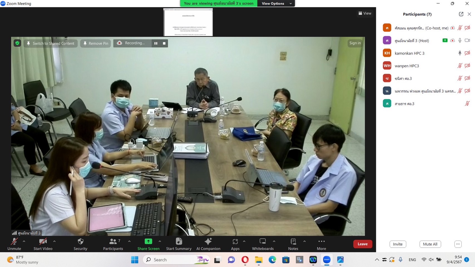Click the red Leave button
Screen dimensions: 475x267
[x=363, y=244]
